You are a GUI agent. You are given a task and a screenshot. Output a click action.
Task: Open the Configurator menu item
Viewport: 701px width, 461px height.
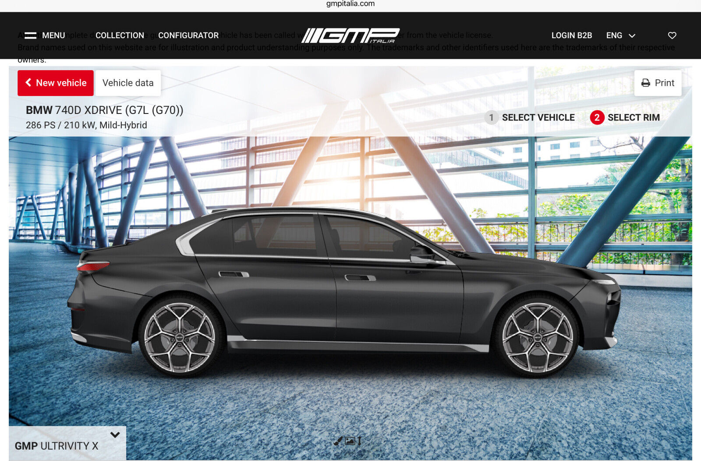coord(188,35)
